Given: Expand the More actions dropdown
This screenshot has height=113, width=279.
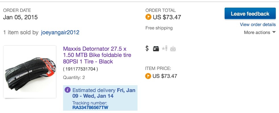Looking at the screenshot, I should click(x=260, y=33).
